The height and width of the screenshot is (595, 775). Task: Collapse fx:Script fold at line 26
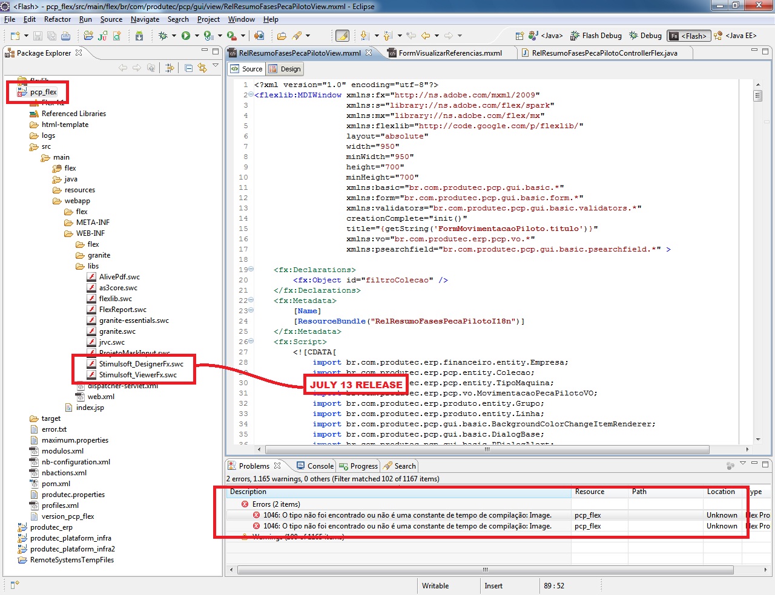(251, 342)
